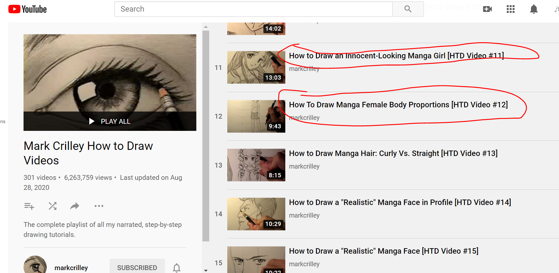
Task: Click the YouTube home logo
Action: coord(27,9)
